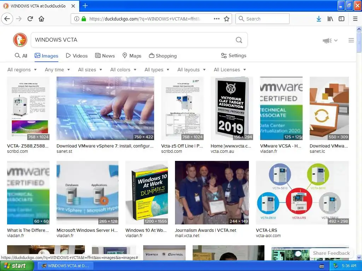
Task: Switch to the News tab
Action: tap(105, 56)
